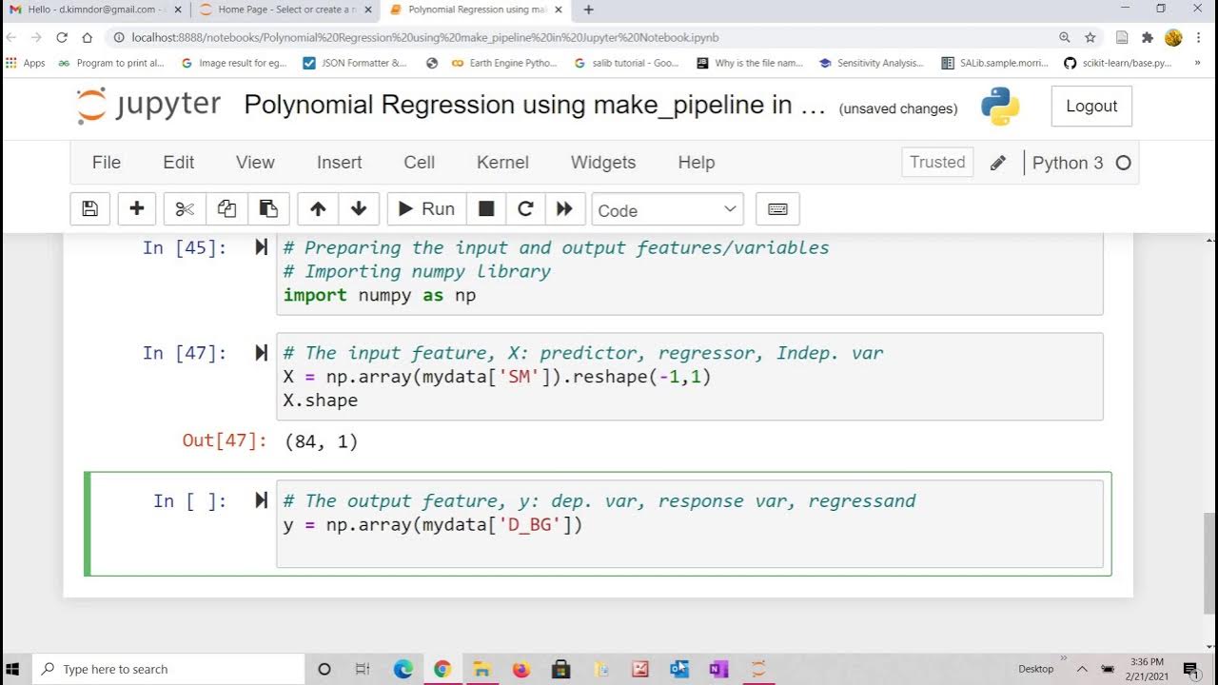
Task: Bookmark this page with the star icon
Action: click(1090, 37)
